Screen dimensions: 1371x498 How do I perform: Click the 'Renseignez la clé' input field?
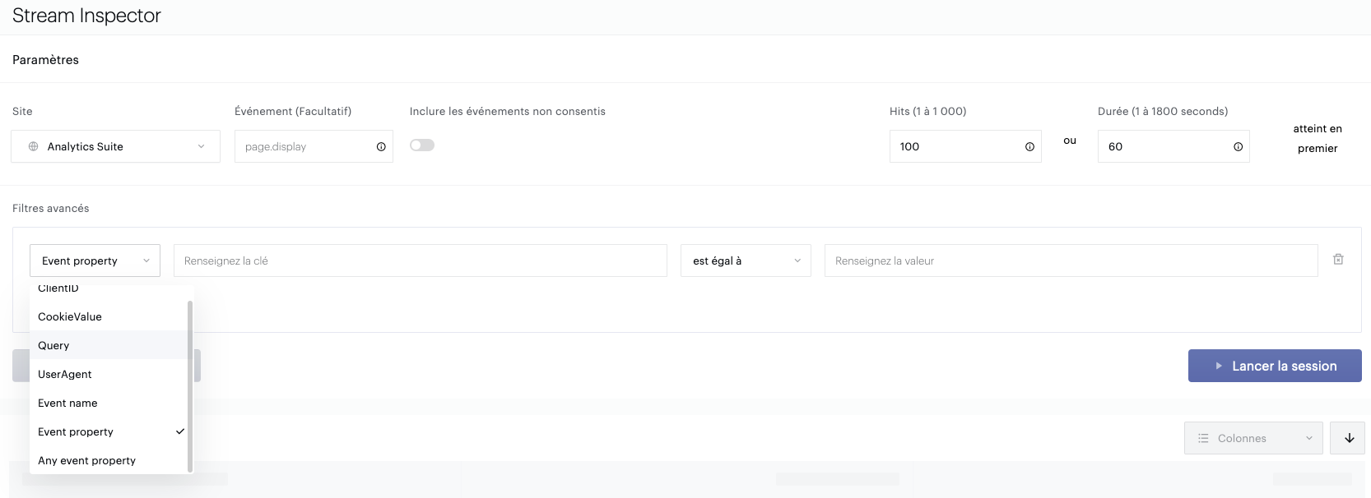[420, 261]
